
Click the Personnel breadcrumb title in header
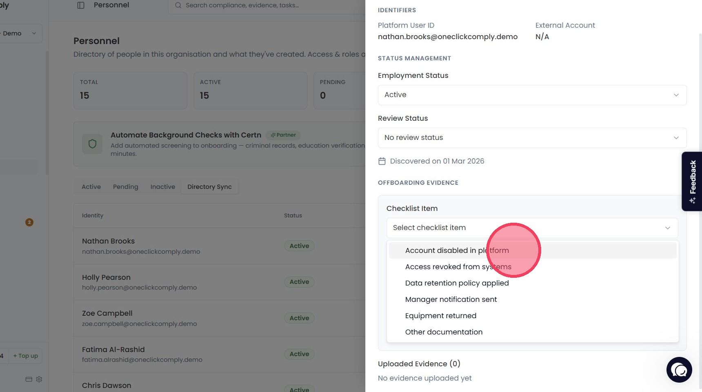(111, 5)
